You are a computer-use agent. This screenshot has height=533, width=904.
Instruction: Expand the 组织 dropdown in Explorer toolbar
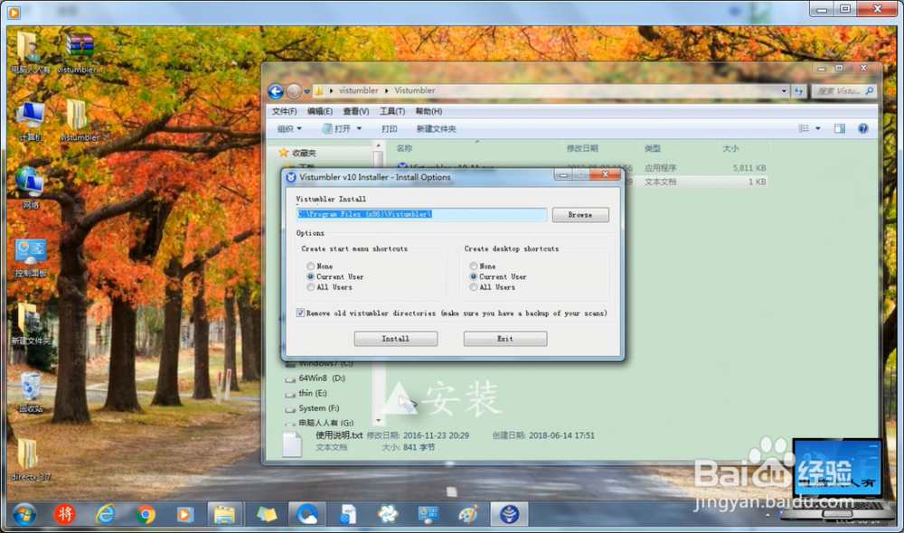pos(289,128)
